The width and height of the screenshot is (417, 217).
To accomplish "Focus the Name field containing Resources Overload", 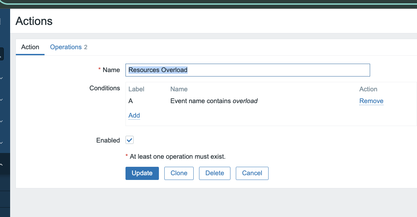I will 248,70.
